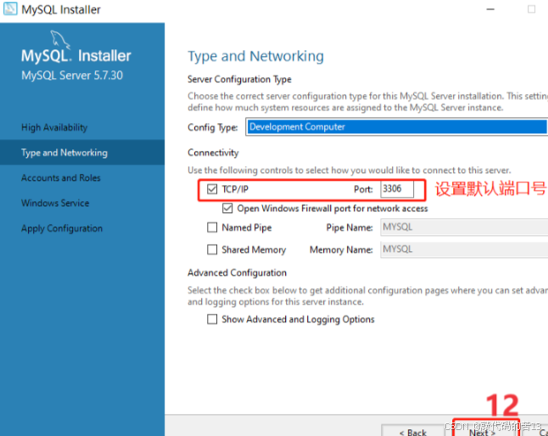Screen dimensions: 548x436
Task: Click the MySQL dolphin logo in the sidebar
Action: [60, 40]
